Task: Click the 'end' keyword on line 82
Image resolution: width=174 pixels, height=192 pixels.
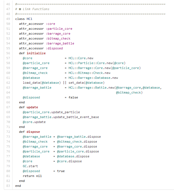Action: pyautogui.click(x=22, y=181)
